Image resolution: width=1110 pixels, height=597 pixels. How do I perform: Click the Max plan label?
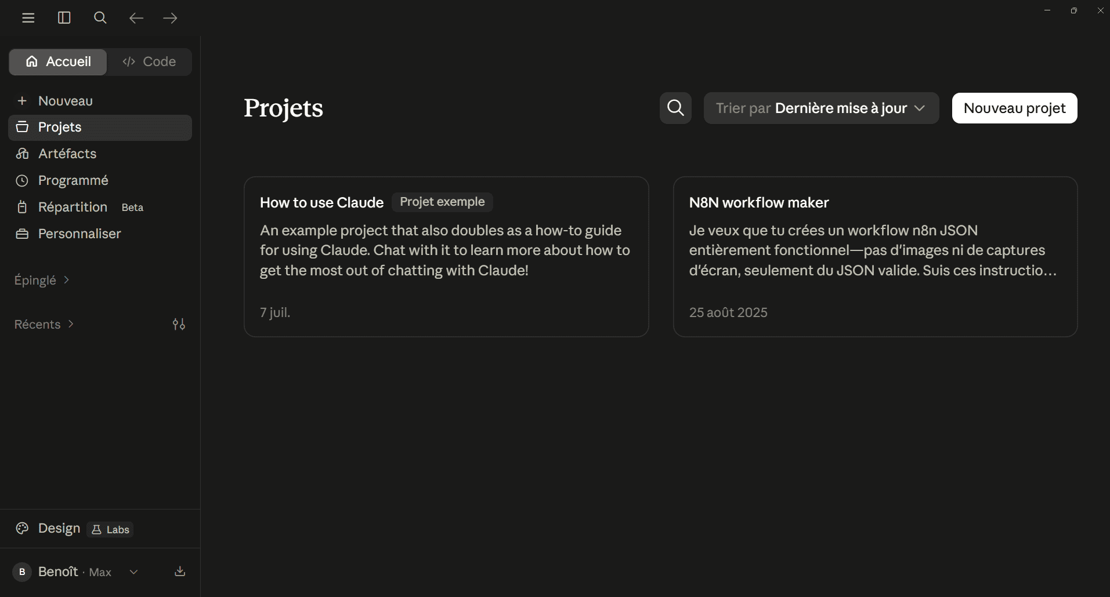(100, 572)
